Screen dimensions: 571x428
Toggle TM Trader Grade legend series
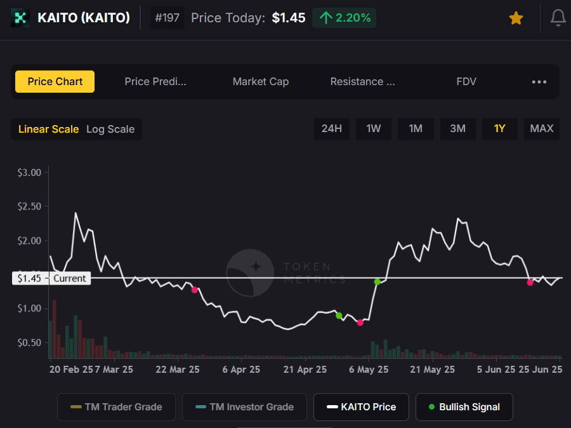pos(116,407)
